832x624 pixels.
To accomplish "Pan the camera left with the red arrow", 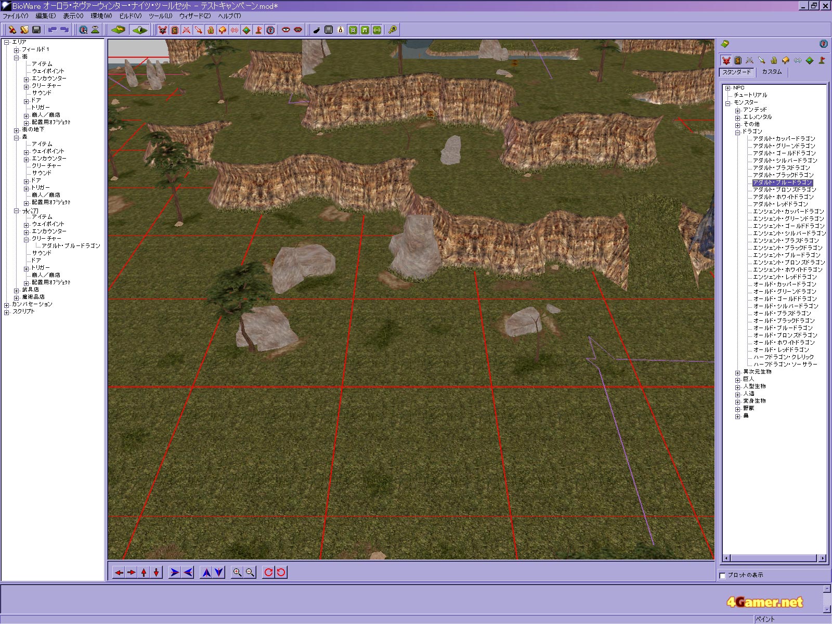I will pos(119,573).
